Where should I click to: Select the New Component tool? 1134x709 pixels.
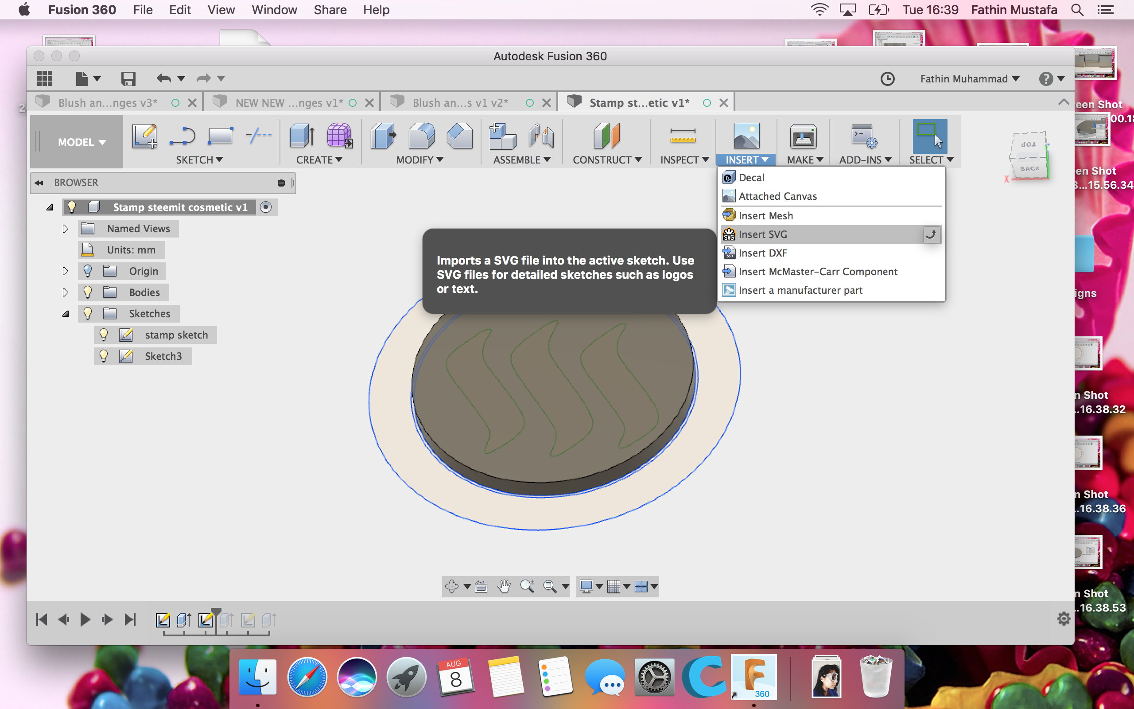tap(502, 136)
